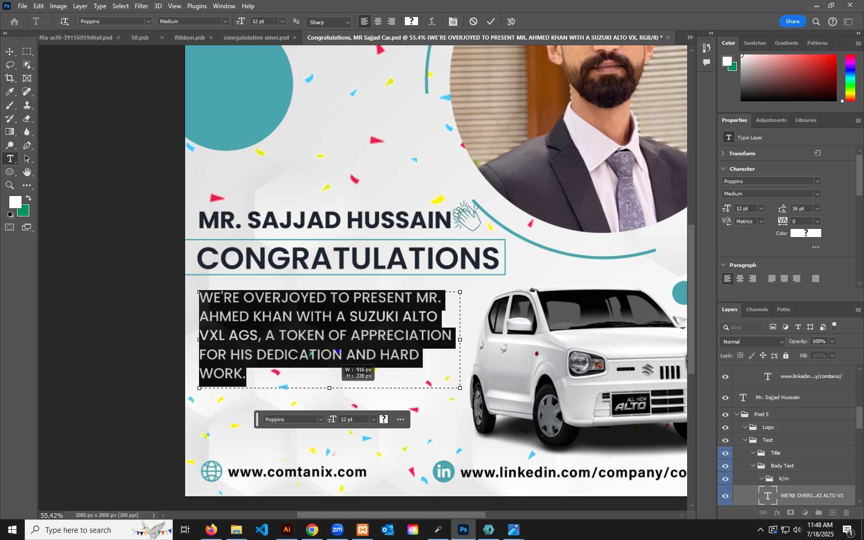The image size is (864, 540).
Task: Open the Layer menu
Action: tap(80, 6)
